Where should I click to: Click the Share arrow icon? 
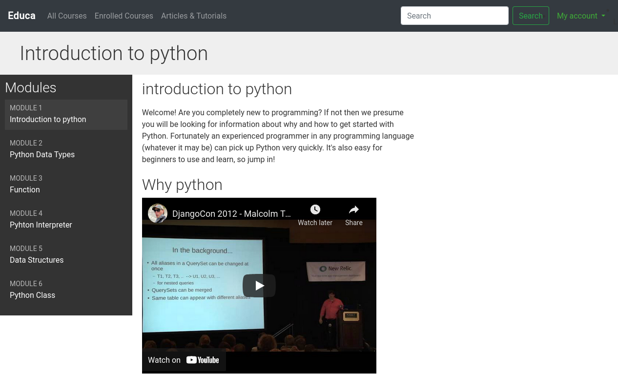[354, 209]
